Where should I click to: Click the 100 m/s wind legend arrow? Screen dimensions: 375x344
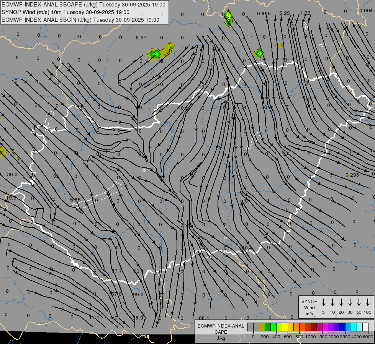[368, 302]
